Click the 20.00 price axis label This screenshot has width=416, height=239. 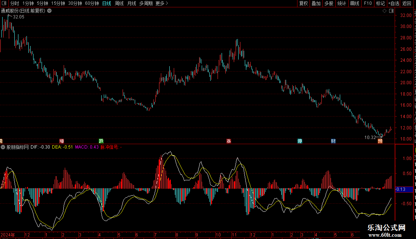click(406, 83)
